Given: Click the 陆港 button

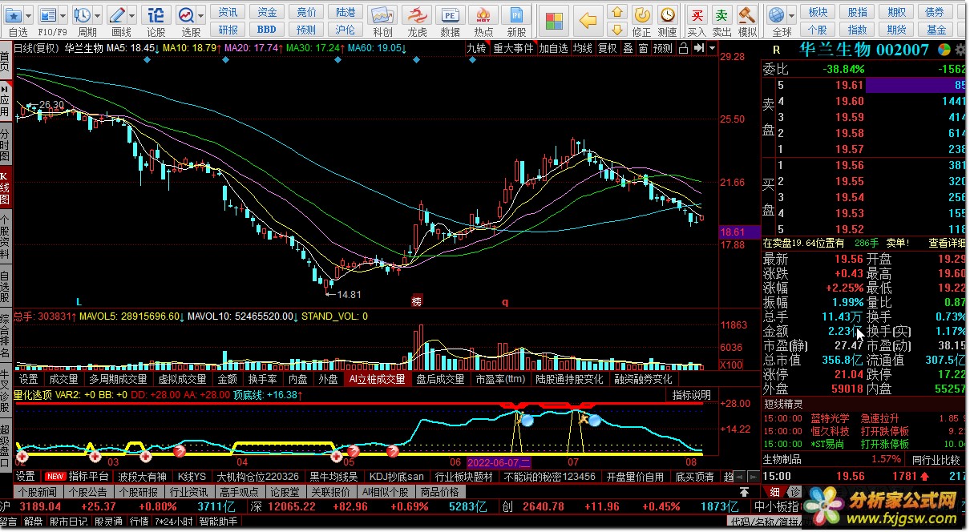Looking at the screenshot, I should (x=345, y=12).
